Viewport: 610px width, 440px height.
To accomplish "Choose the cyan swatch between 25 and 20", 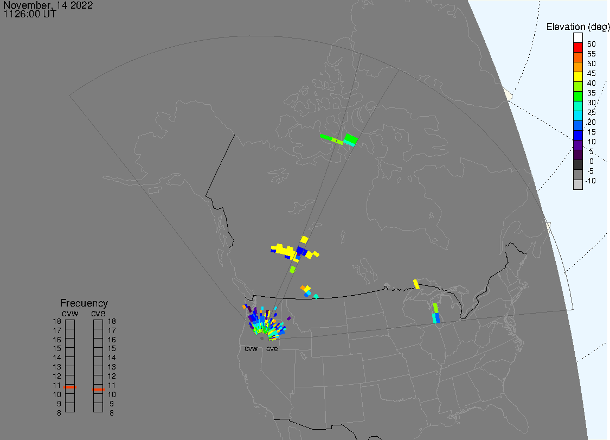I will click(577, 116).
